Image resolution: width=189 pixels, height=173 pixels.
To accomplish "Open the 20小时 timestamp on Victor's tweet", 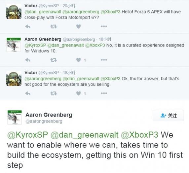I will [69, 6].
